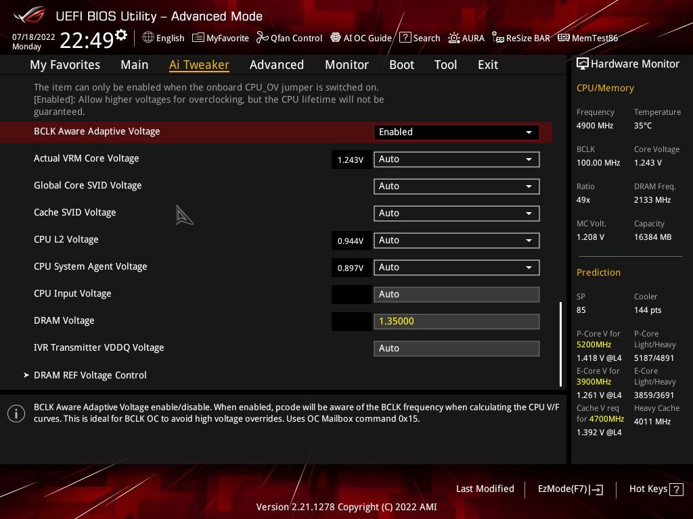The width and height of the screenshot is (693, 519).
Task: Select DRAM Voltage label
Action: coord(64,320)
